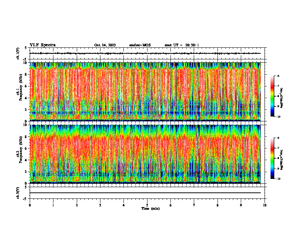
Task: Click the ch.3 flat voltage trace
Action: coord(145,193)
